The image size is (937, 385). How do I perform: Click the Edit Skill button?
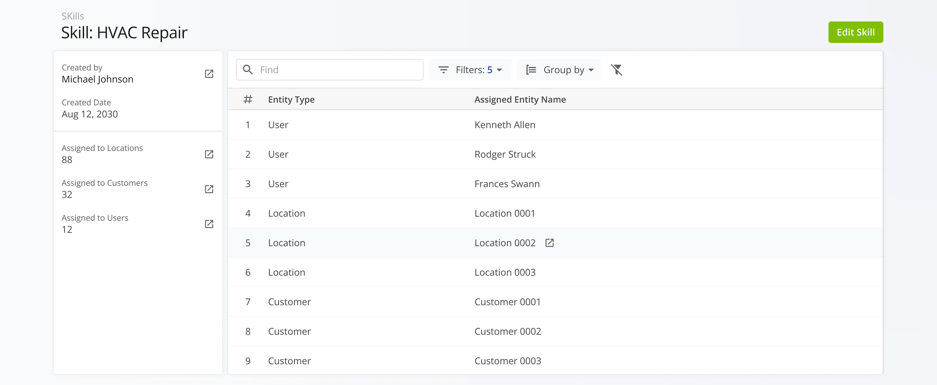(855, 33)
